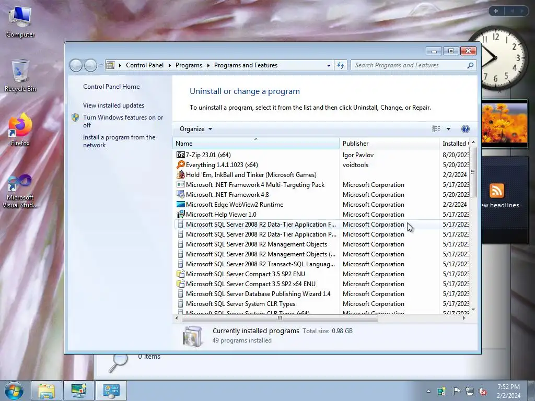Click the network tray icon

tap(470, 392)
